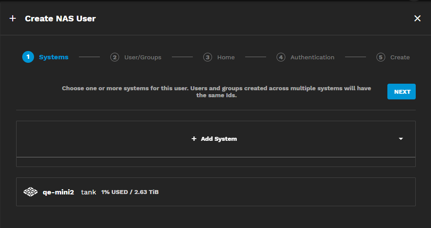The height and width of the screenshot is (228, 431).
Task: Click the 1% USED / 2.63 TiB text
Action: pos(130,192)
